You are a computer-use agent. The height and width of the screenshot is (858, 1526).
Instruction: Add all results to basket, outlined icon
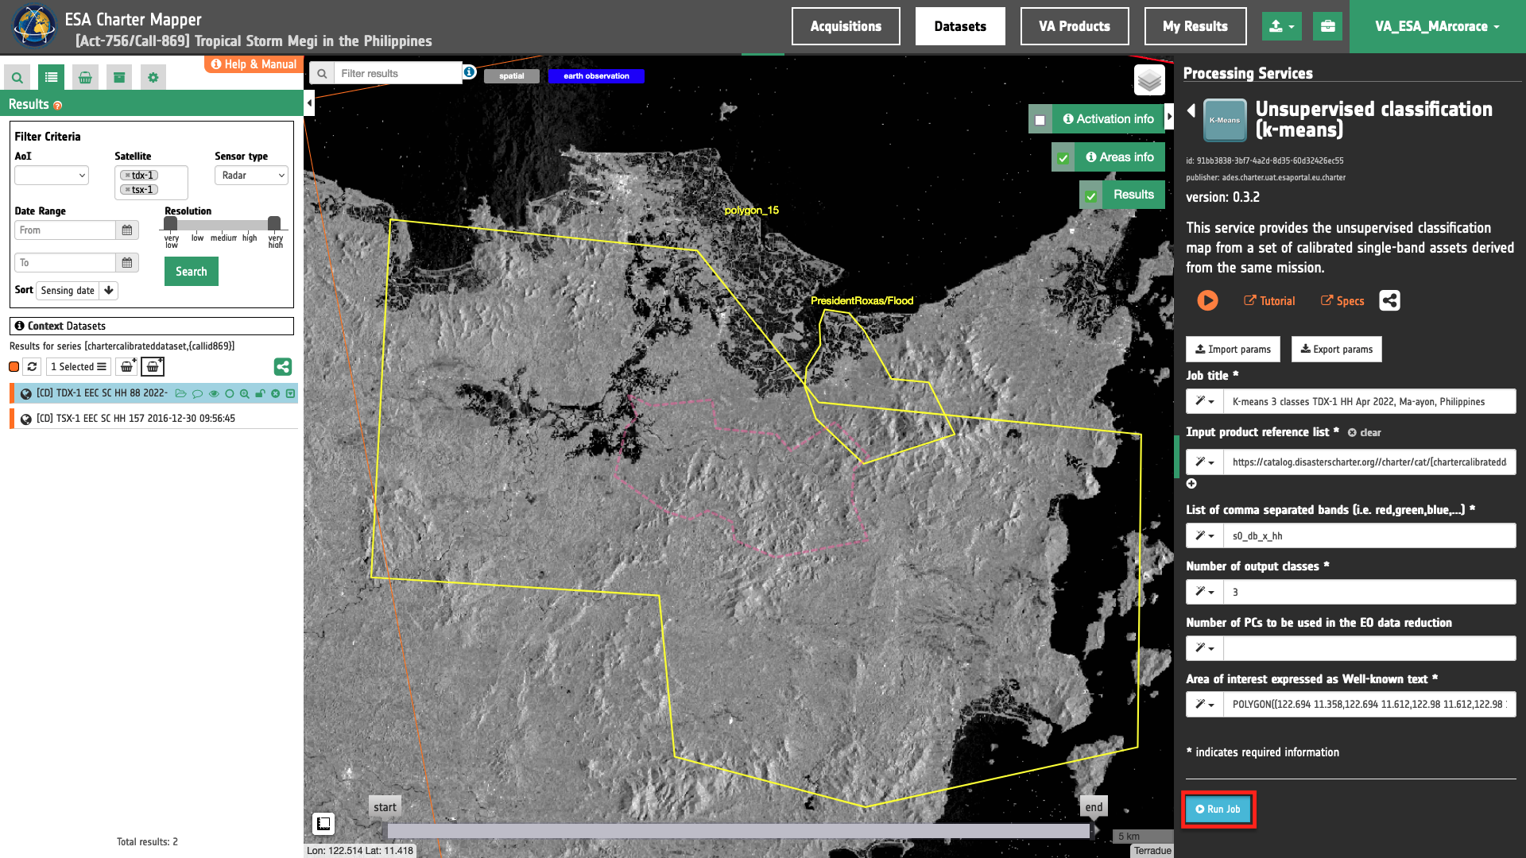pos(153,366)
